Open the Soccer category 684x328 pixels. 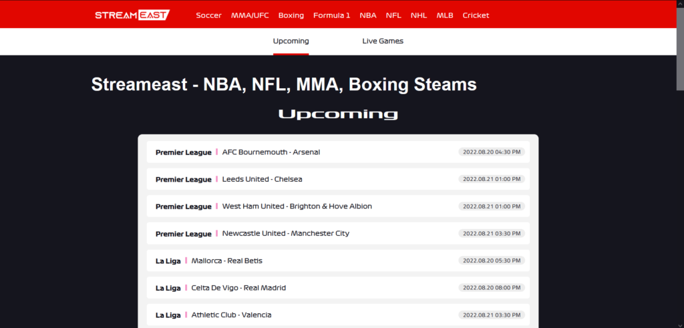point(208,15)
